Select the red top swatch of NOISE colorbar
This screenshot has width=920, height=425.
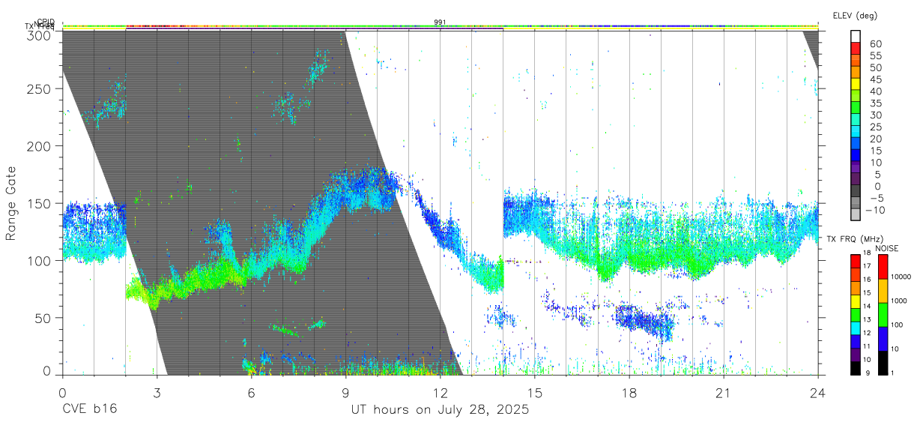pyautogui.click(x=883, y=266)
